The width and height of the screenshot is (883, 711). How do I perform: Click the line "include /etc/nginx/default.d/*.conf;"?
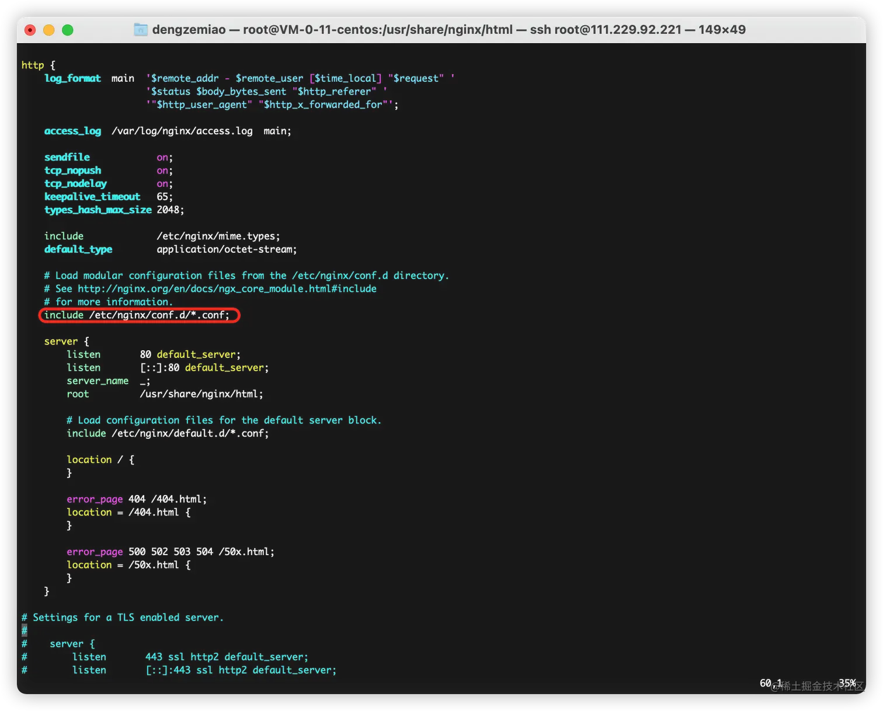168,433
